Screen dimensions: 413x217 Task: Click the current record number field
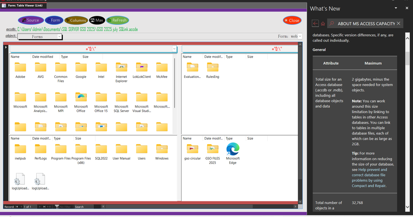point(30,207)
